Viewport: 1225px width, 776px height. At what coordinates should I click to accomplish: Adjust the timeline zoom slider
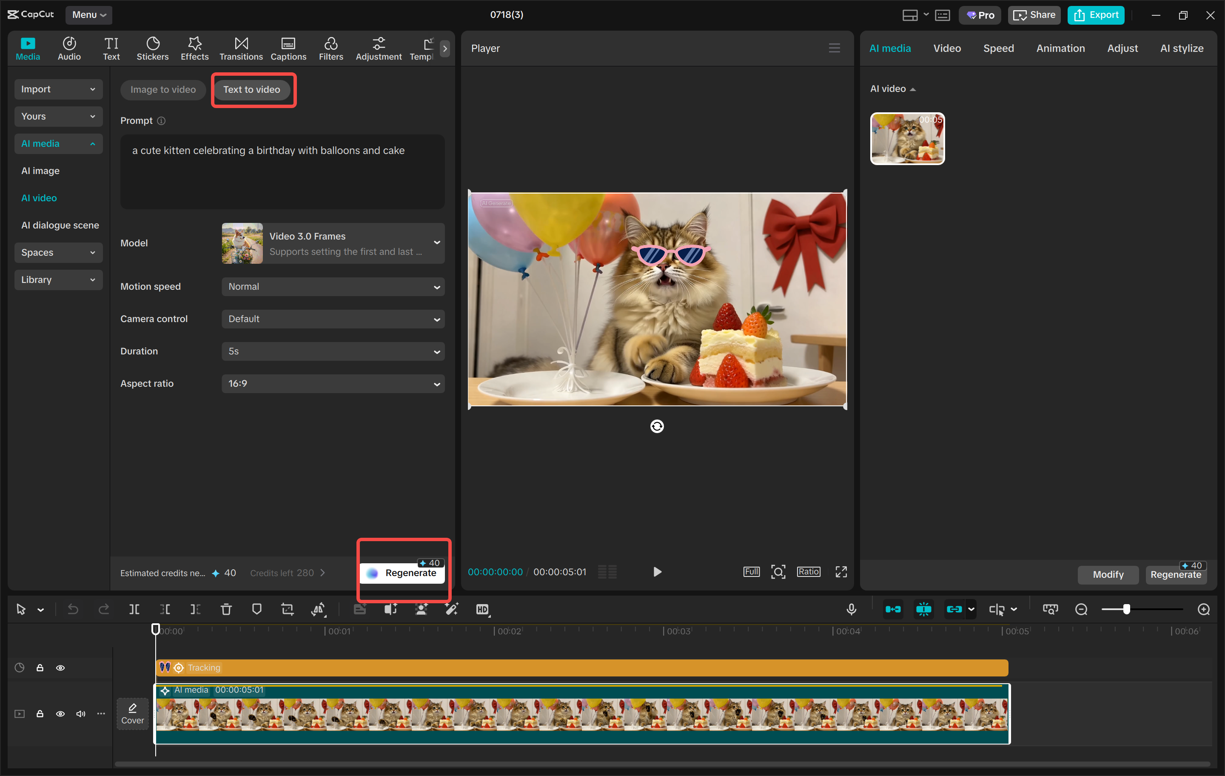pos(1127,608)
